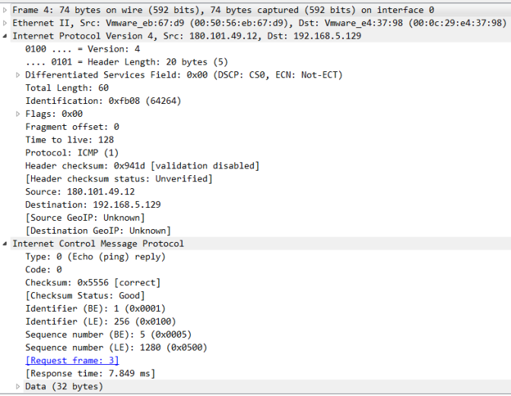The image size is (511, 396).
Task: Expand the Data (32 bytes) row
Action: [18, 386]
